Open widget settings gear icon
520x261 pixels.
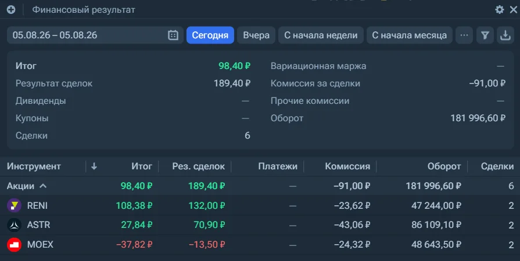[500, 10]
